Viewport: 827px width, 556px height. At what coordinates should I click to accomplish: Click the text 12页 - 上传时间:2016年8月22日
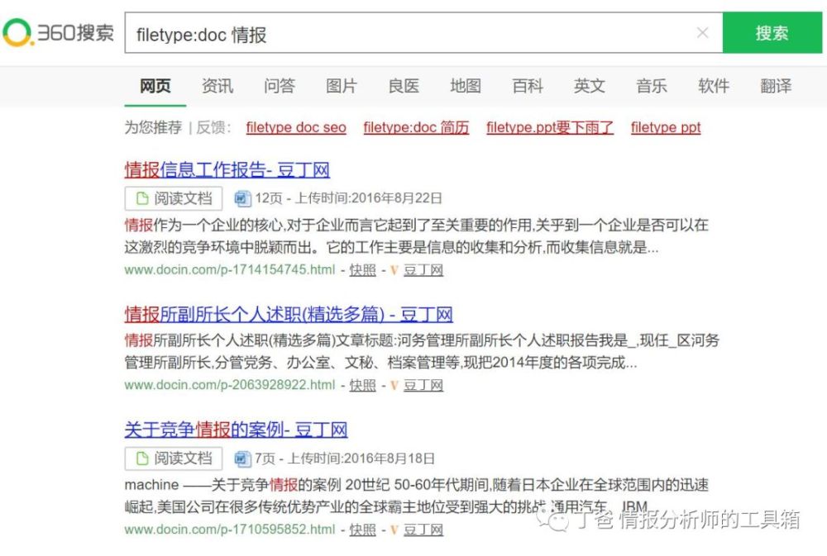(x=349, y=198)
